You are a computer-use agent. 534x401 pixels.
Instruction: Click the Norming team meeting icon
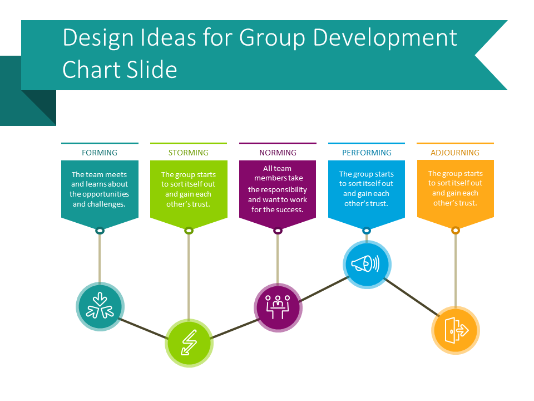pos(278,307)
